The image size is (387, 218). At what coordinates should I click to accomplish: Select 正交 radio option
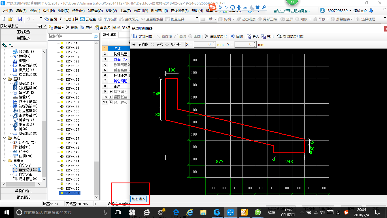coord(153,44)
